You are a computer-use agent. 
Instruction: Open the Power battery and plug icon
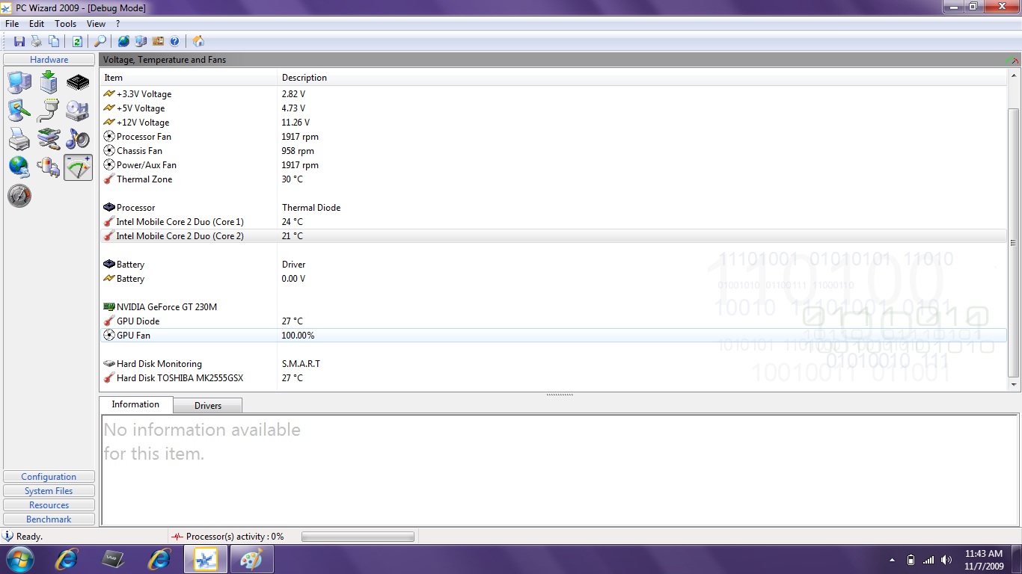[49, 167]
